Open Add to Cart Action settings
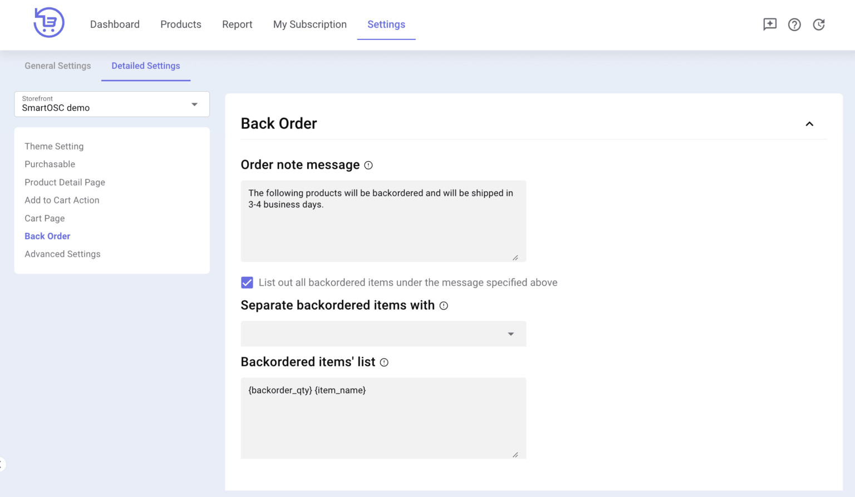 [x=62, y=200]
